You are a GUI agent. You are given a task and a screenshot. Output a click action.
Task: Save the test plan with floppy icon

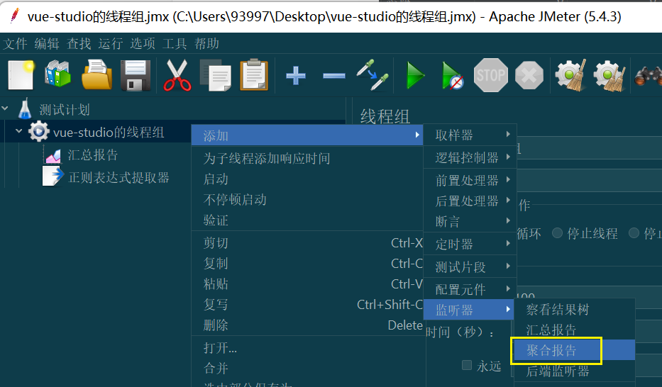coord(136,75)
